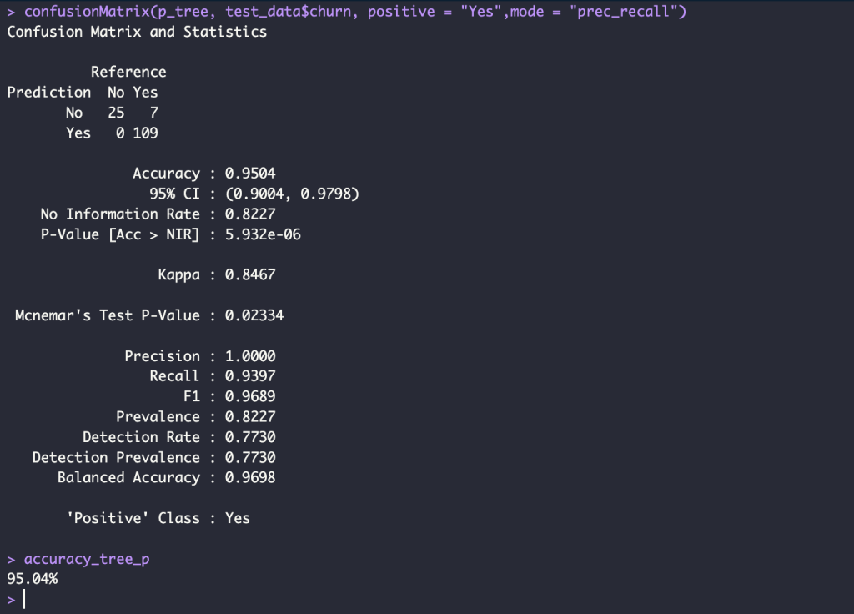Click the 95.04% output value
This screenshot has height=614, width=854.
click(32, 579)
